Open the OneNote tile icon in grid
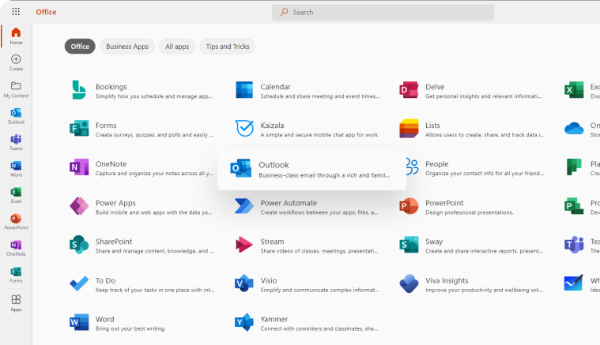The width and height of the screenshot is (600, 345). click(79, 167)
